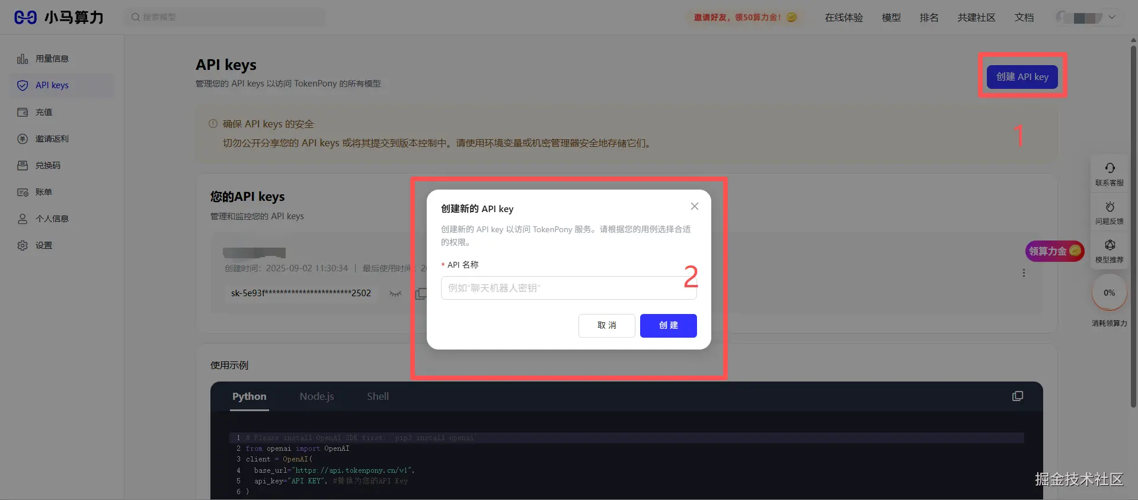This screenshot has height=500, width=1138.
Task: Open 个人信息 from sidebar
Action: 62,219
